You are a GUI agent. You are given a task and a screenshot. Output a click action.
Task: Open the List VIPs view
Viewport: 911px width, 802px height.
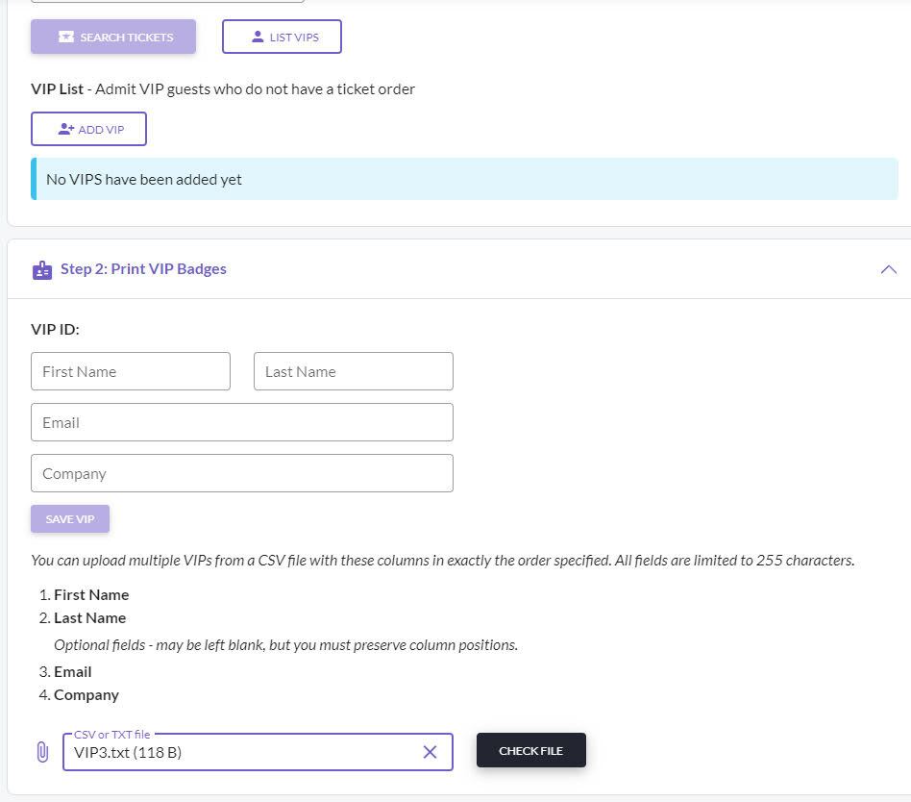(282, 37)
